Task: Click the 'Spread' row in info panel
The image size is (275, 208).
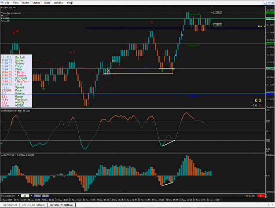Action: (16, 88)
